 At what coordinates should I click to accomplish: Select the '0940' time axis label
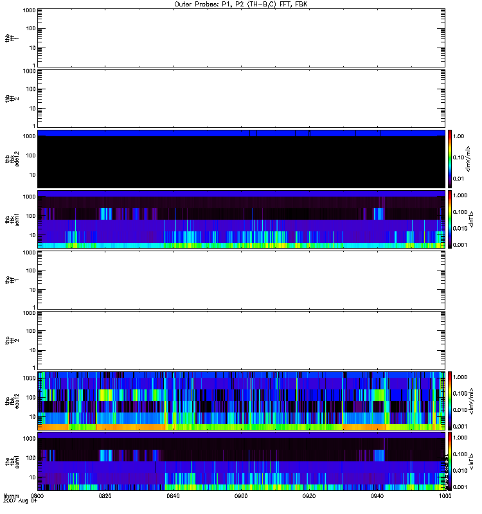(377, 495)
